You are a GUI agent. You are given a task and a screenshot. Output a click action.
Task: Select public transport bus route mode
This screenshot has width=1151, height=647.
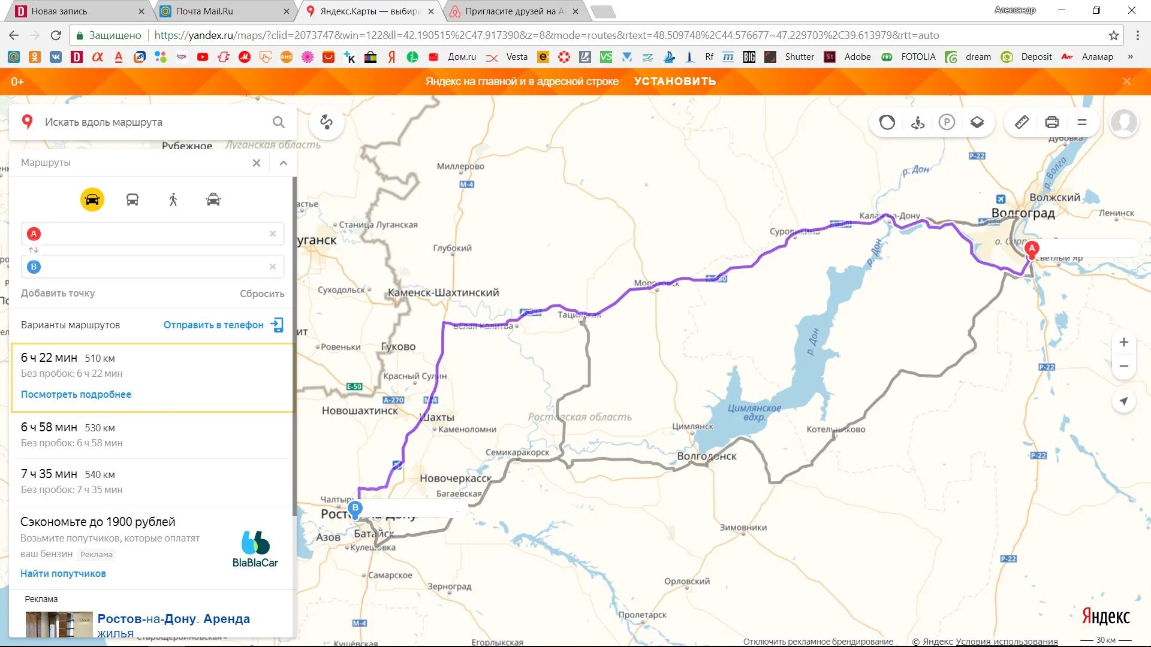(132, 199)
